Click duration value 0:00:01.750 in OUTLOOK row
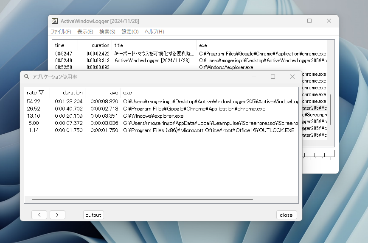The height and width of the screenshot is (243, 368). (69, 130)
